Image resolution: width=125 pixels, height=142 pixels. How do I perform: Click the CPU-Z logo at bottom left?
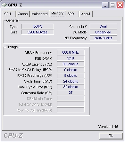[13, 136]
